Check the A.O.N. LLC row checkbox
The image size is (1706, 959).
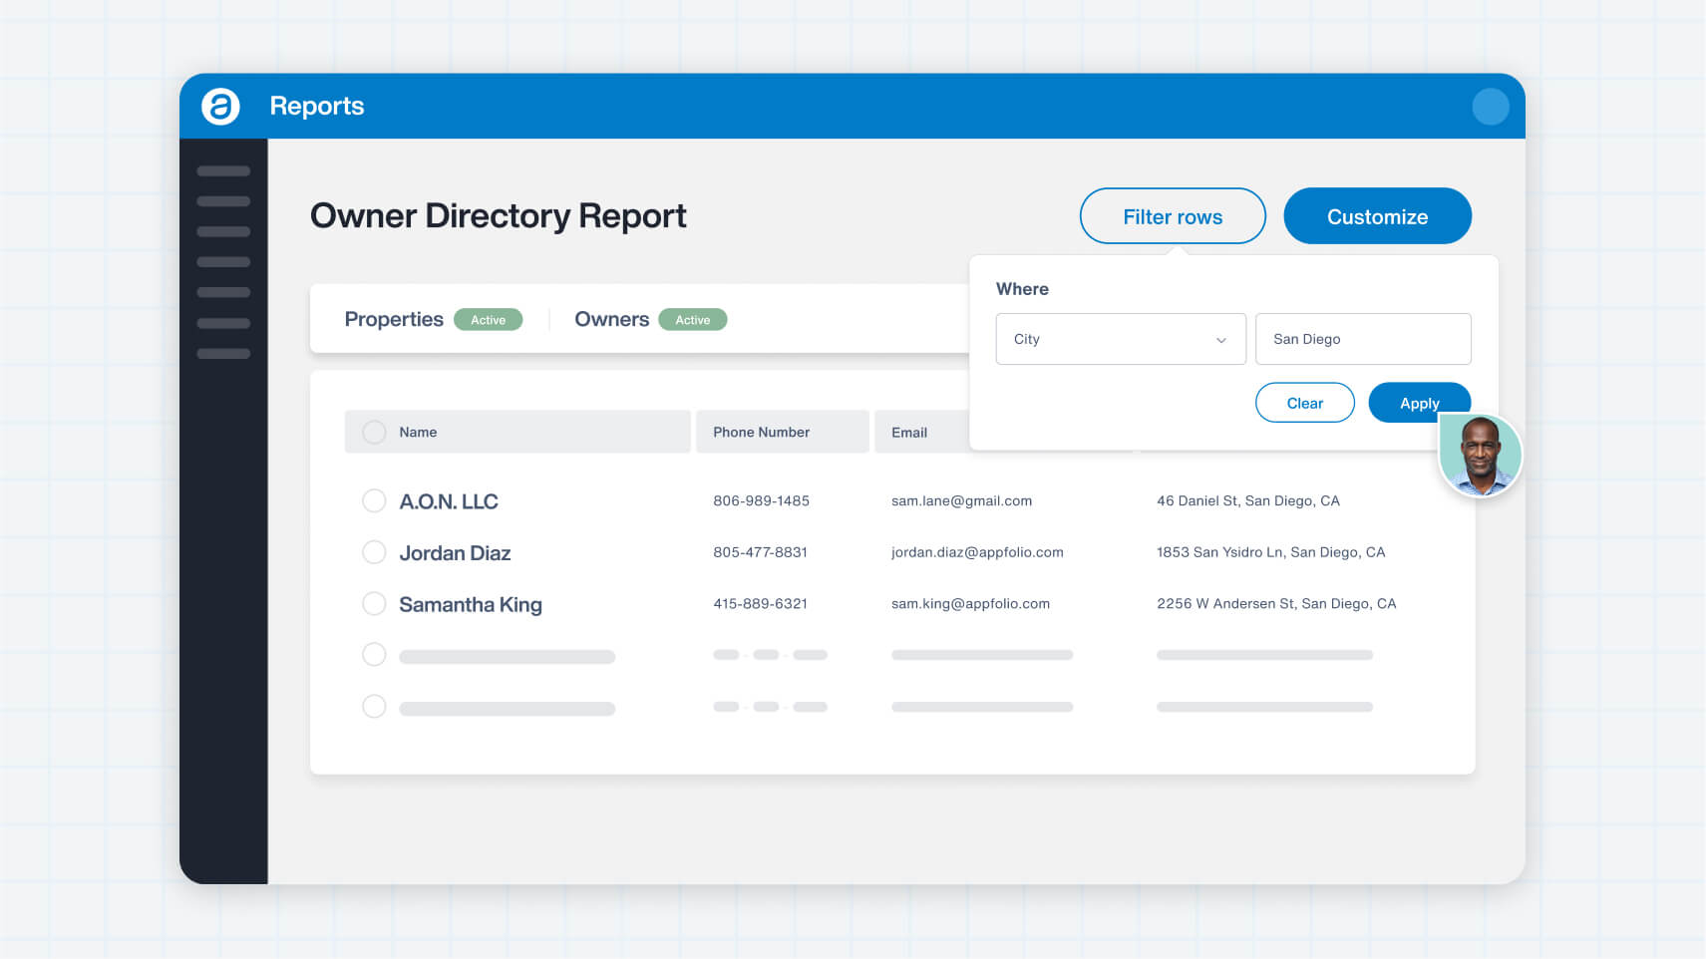(374, 500)
